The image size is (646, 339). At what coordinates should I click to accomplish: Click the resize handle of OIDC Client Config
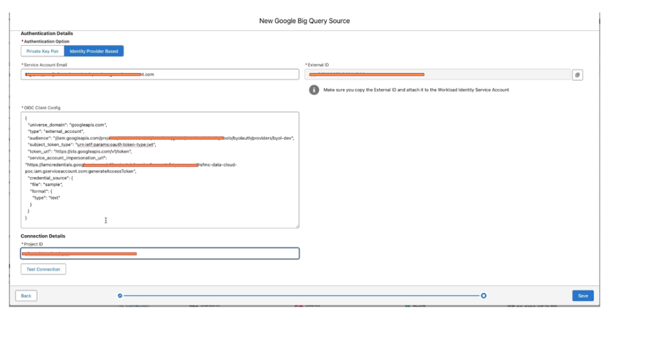[297, 226]
